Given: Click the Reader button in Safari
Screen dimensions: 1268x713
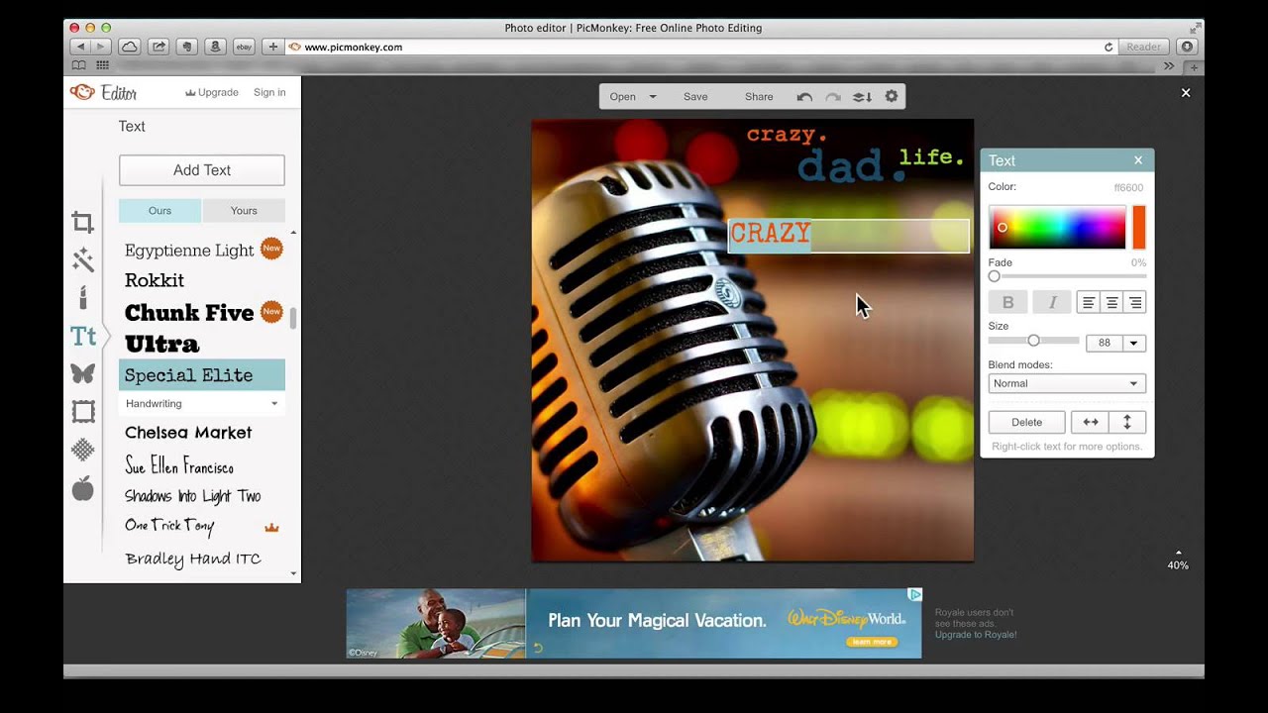Looking at the screenshot, I should pos(1143,47).
